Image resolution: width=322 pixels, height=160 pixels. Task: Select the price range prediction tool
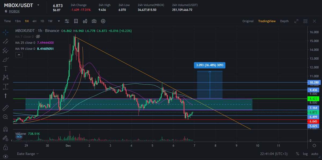coord(5,87)
